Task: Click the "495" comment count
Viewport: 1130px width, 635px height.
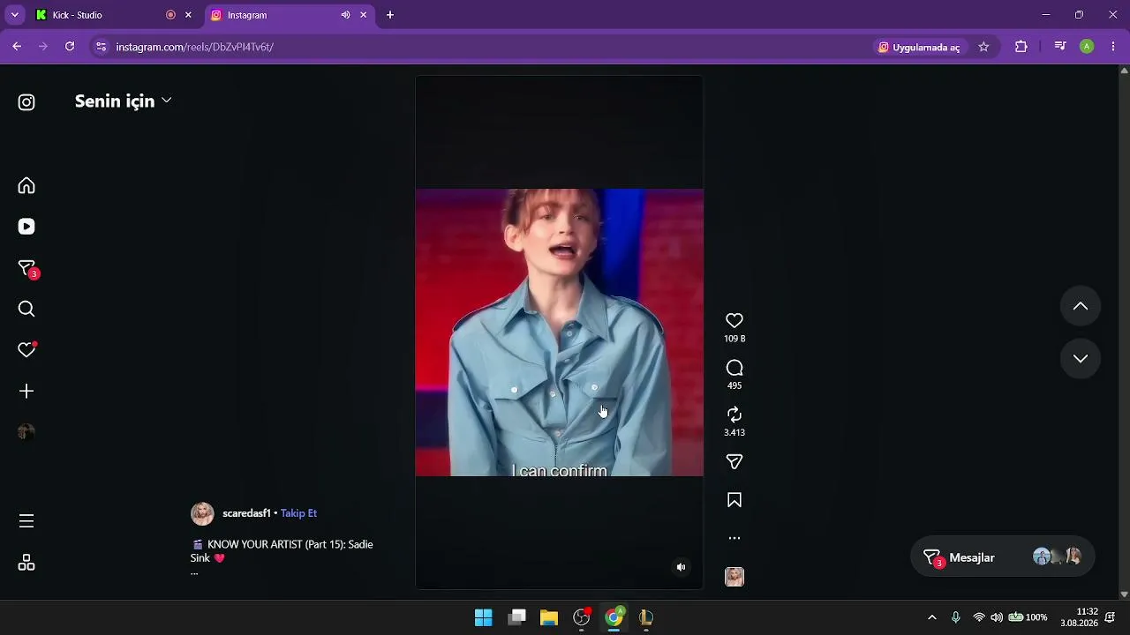Action: (734, 385)
